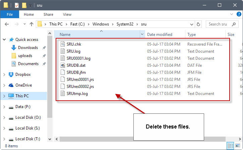Go forward with the Forward arrow
The image size is (243, 150).
pyautogui.click(x=16, y=24)
